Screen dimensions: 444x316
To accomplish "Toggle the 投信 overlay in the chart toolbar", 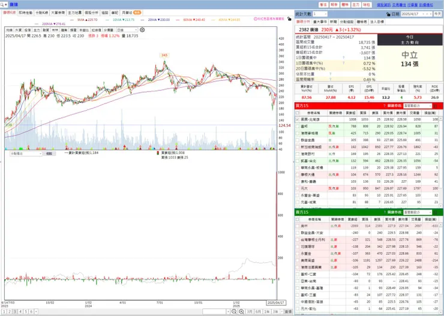I will pos(28,30).
